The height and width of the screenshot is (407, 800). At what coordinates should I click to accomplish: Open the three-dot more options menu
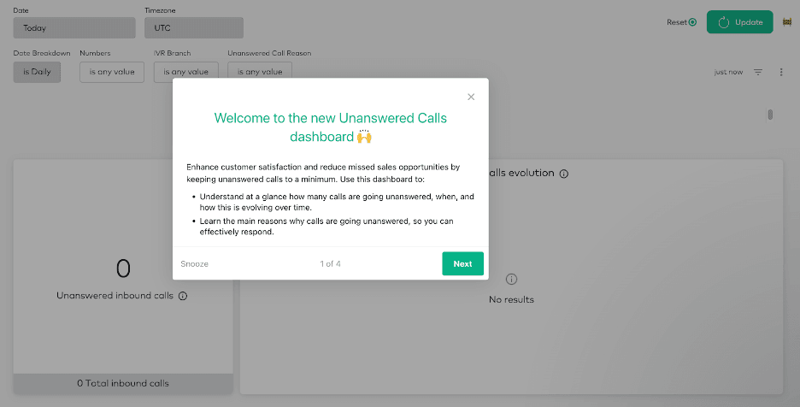point(781,72)
